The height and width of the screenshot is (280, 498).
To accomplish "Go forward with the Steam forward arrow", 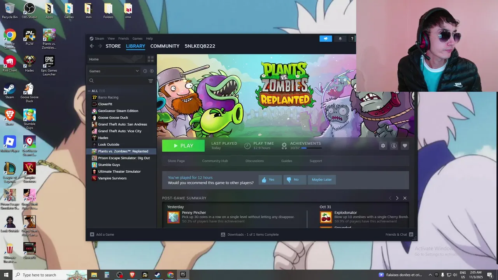I will [100, 46].
